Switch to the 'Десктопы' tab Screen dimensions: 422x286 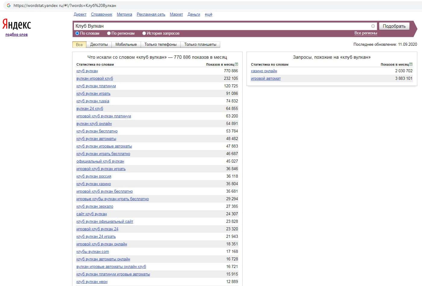tap(99, 45)
